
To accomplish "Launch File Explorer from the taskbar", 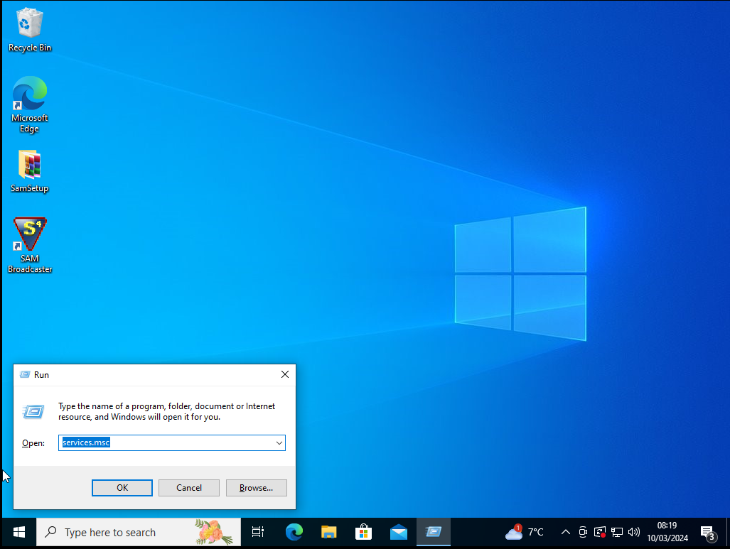I will pos(328,532).
